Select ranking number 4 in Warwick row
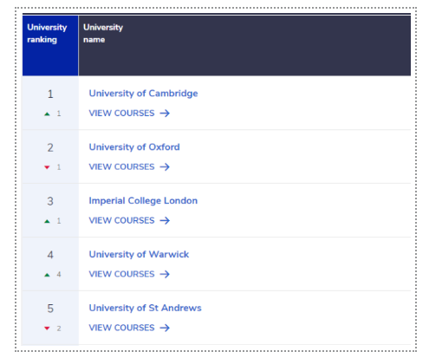The width and height of the screenshot is (429, 358). click(x=50, y=255)
